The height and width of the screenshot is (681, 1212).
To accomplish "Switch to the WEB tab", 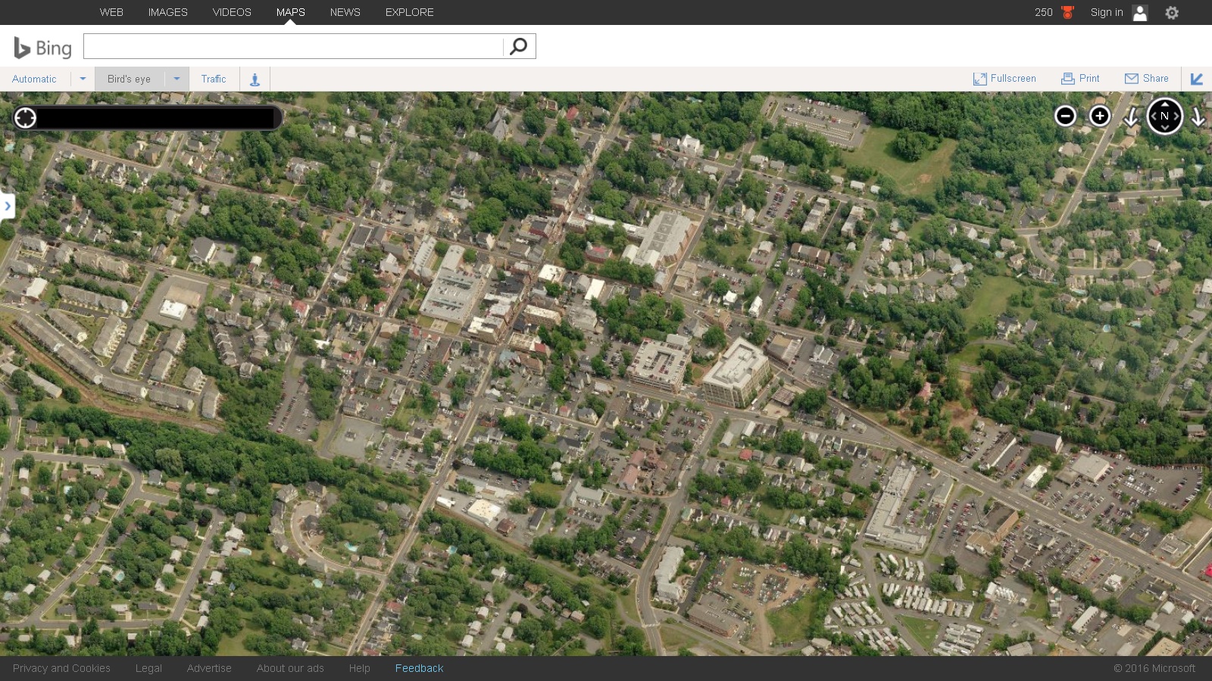I will pos(111,12).
